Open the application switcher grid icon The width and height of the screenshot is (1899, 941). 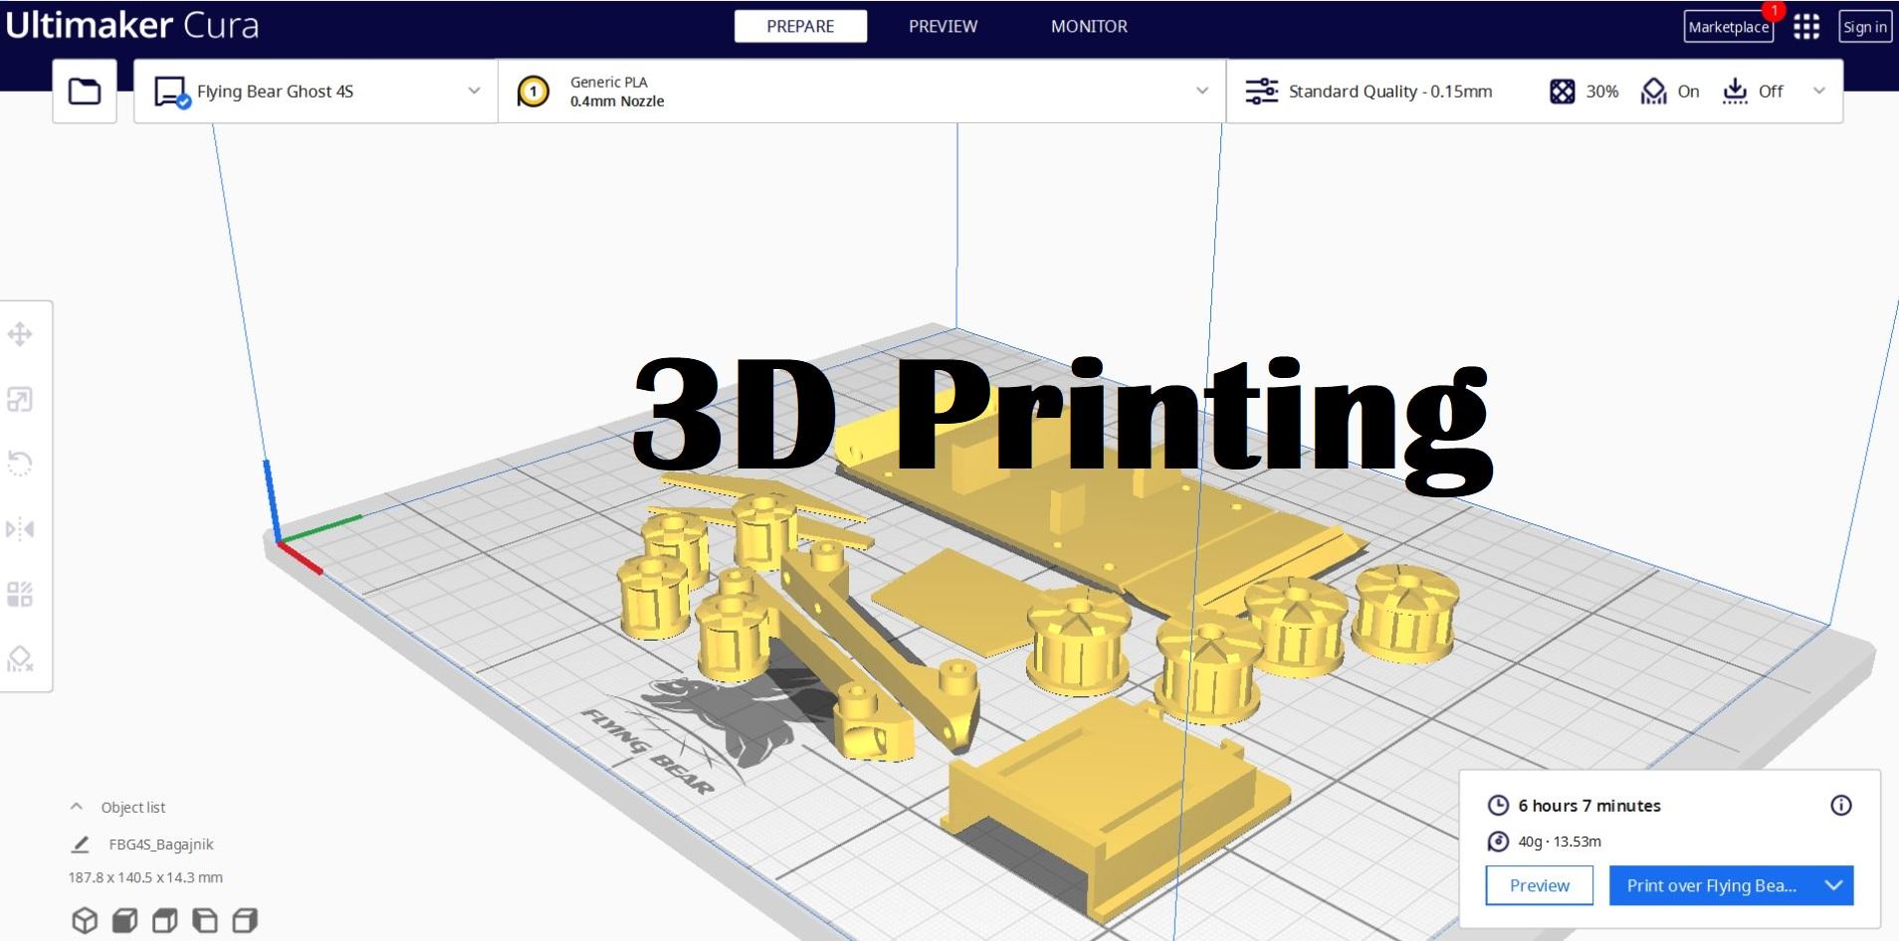1806,27
